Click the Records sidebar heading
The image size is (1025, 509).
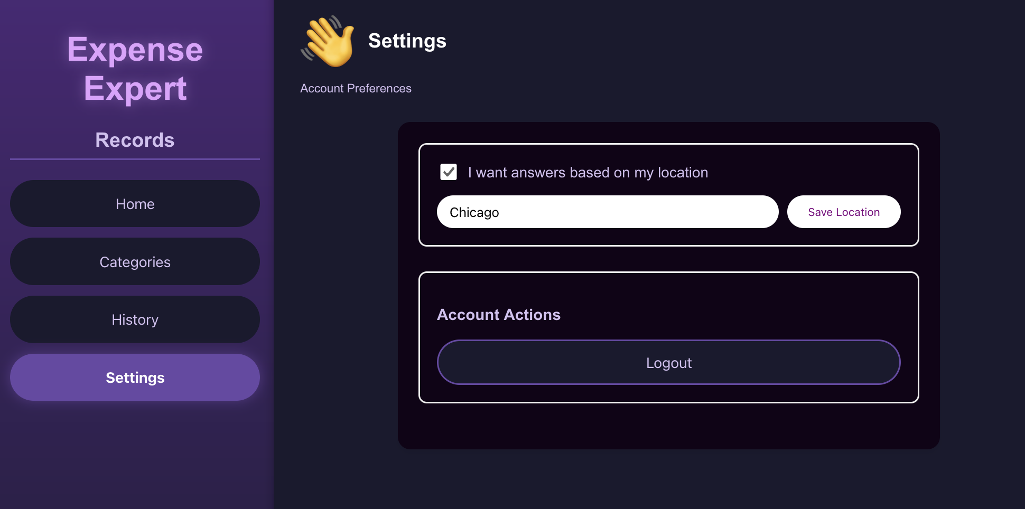pyautogui.click(x=135, y=140)
